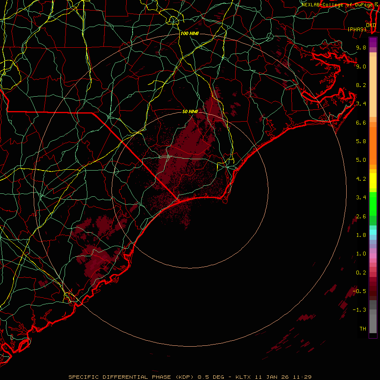Image resolution: width=380 pixels, height=380 pixels.
Task: Click the 3.4 scale value
Action: click(361, 198)
